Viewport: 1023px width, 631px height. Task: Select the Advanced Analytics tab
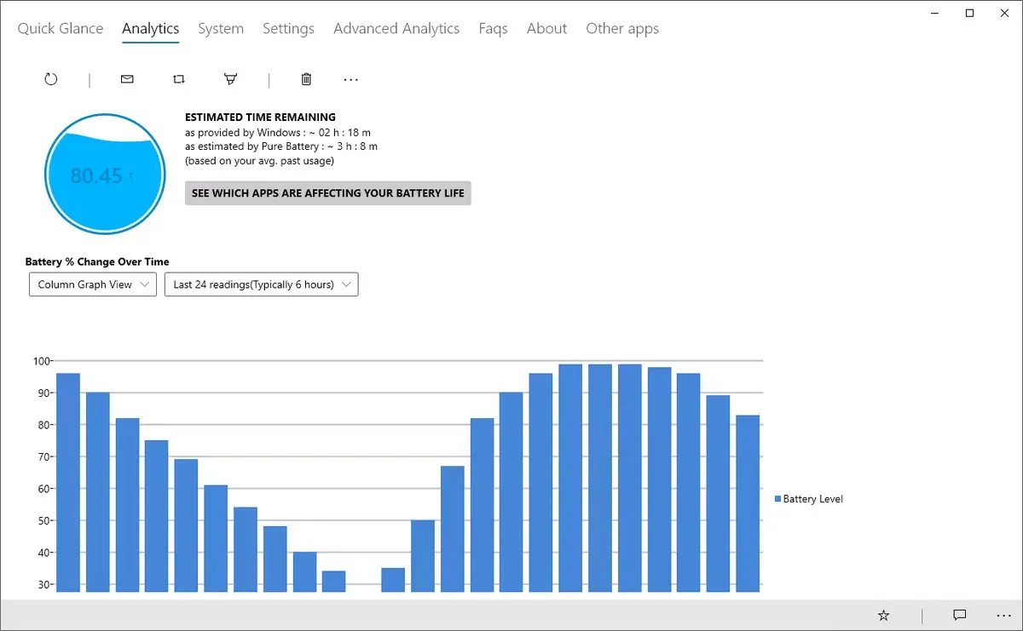396,28
